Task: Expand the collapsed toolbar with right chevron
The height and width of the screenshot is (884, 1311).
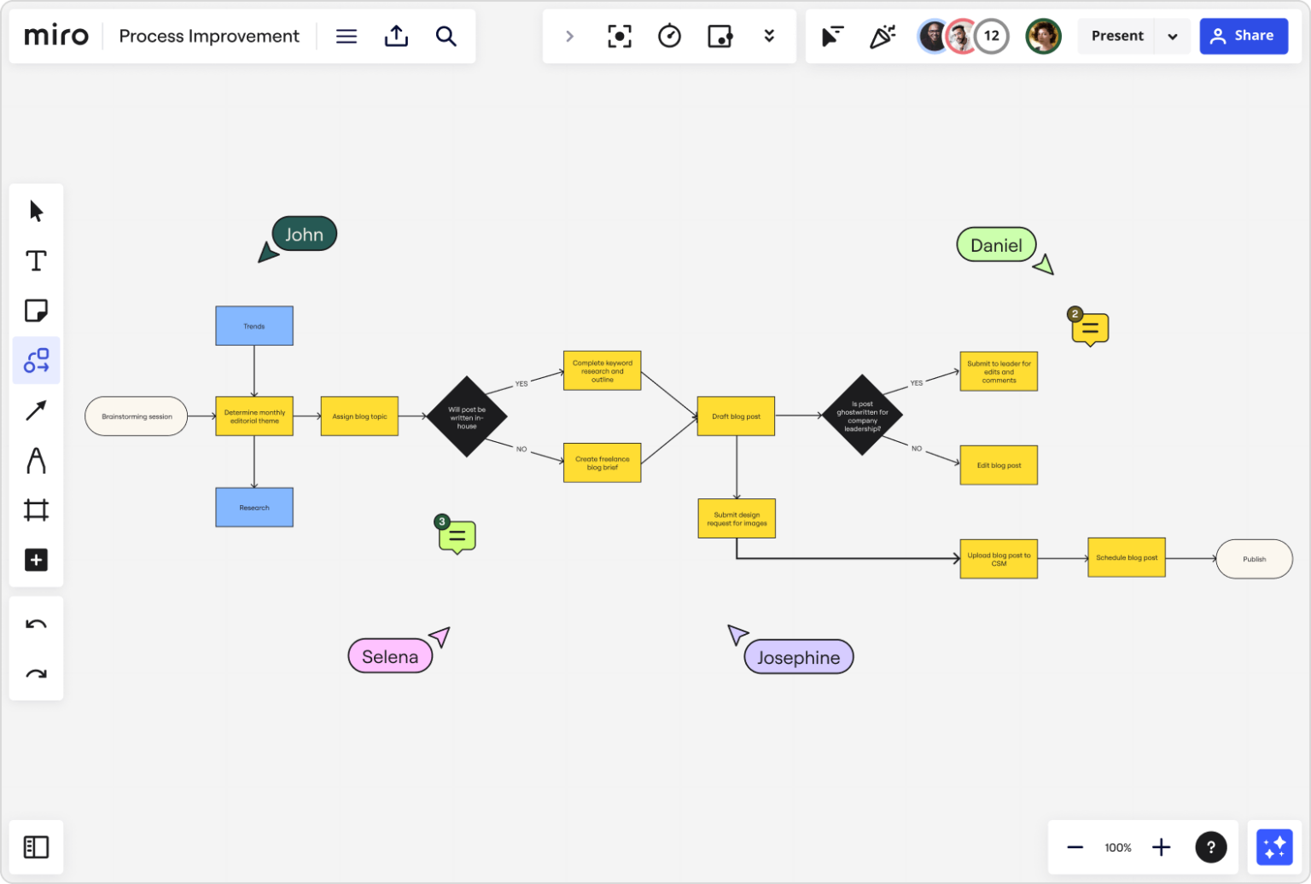Action: (x=570, y=36)
